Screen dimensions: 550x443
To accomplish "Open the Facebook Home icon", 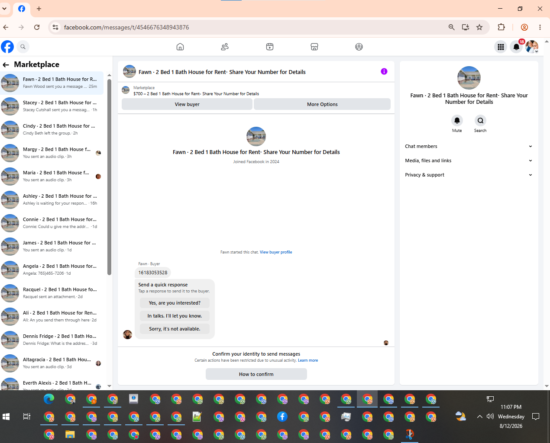I will click(x=180, y=47).
